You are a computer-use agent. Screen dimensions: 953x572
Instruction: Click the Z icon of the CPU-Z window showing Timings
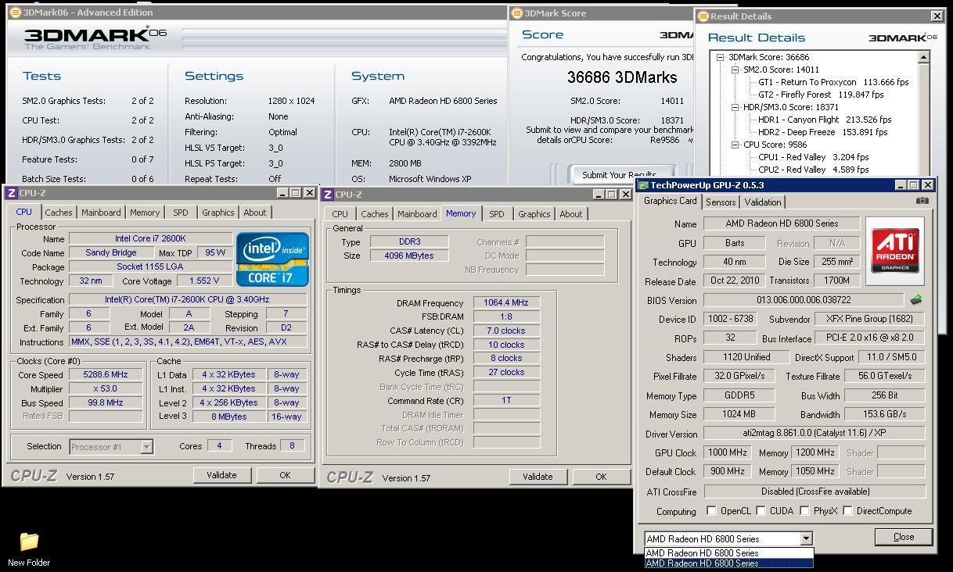(328, 195)
